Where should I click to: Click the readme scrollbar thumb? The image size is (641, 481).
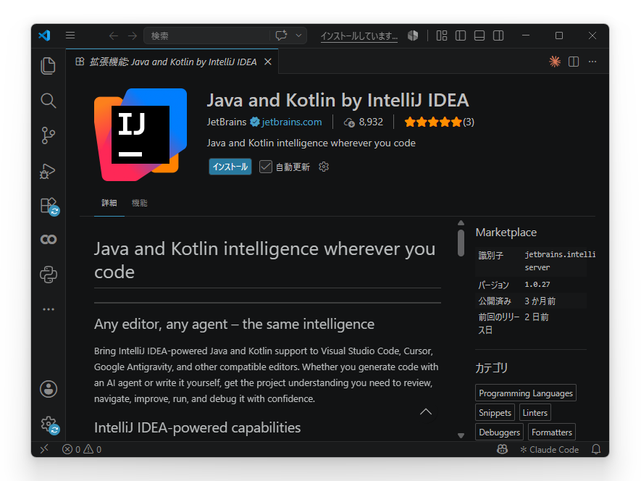[x=461, y=243]
